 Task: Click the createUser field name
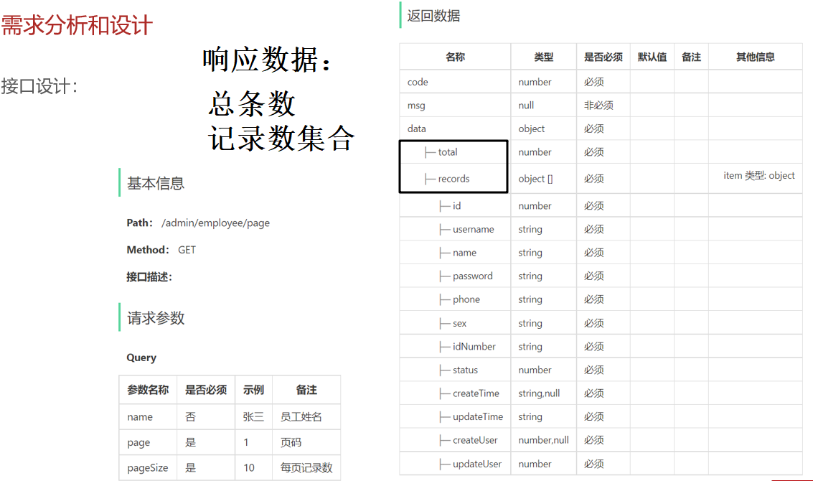pos(475,440)
